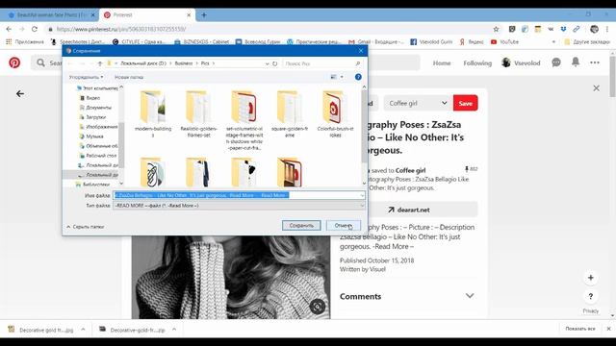Open Pinterest three-dot menu
Screen dimensions: 616x346
(x=595, y=62)
